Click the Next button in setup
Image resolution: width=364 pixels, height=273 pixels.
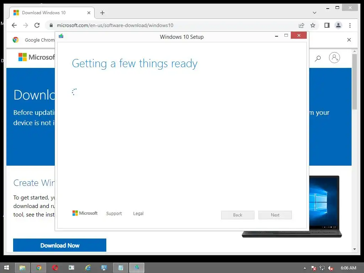point(275,215)
